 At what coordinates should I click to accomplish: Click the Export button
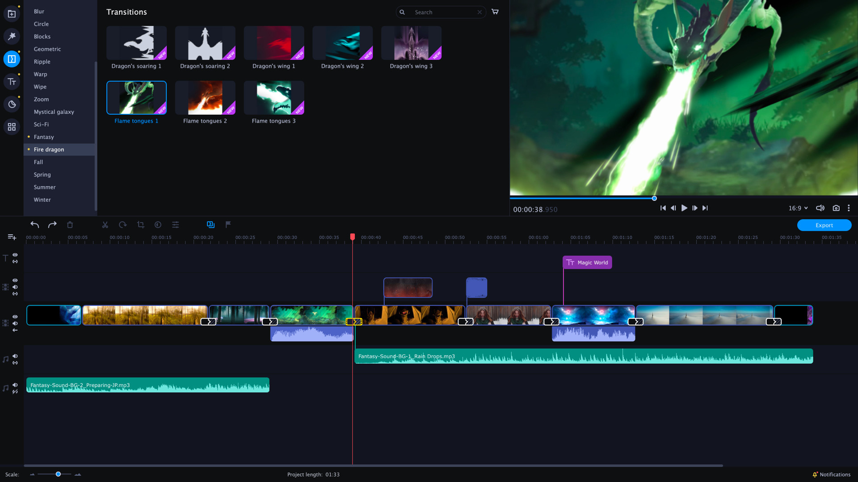click(x=824, y=225)
